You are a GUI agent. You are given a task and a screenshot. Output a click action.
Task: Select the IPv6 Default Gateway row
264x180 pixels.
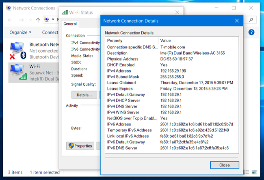(172, 142)
